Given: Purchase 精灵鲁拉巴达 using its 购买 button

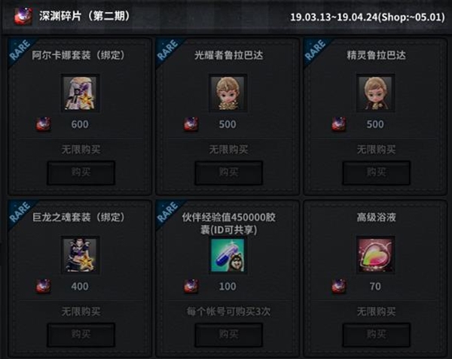Looking at the screenshot, I should (x=376, y=173).
